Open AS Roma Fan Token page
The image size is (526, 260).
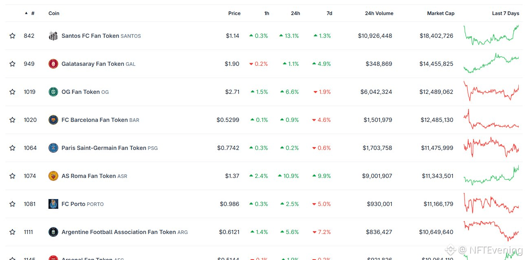click(x=94, y=176)
